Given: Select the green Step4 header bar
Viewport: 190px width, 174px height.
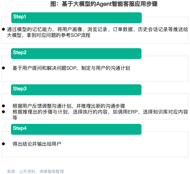Looking at the screenshot, I should pos(76,129).
